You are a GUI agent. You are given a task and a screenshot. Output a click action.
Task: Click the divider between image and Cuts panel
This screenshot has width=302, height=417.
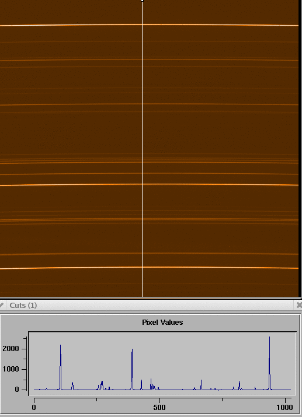point(151,299)
